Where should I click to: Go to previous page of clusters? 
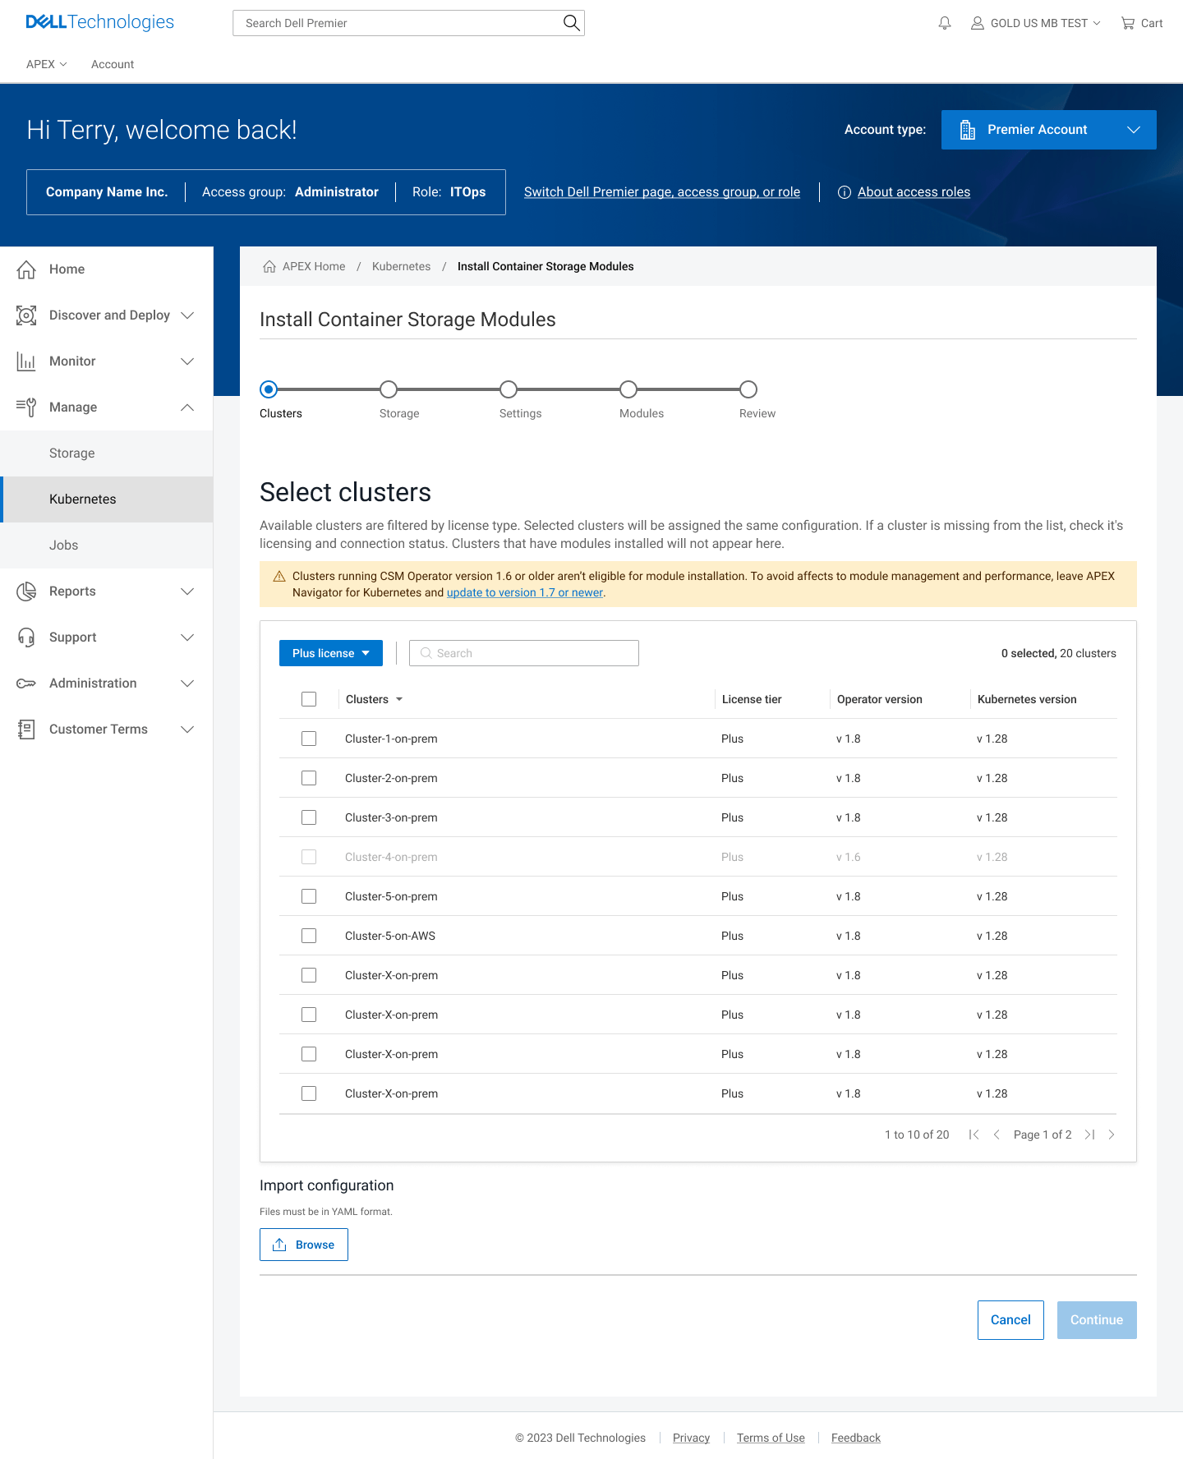997,1135
